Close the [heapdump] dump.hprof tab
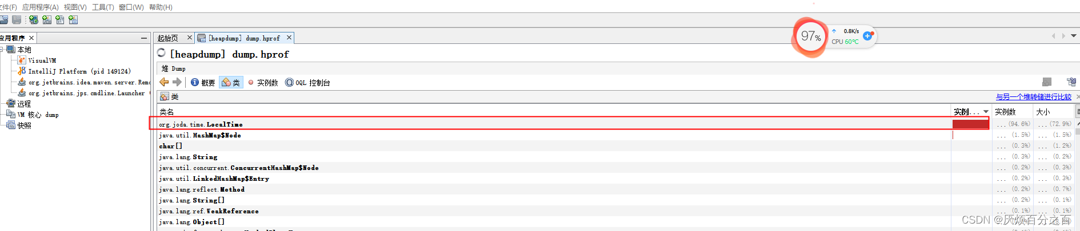 pyautogui.click(x=289, y=38)
